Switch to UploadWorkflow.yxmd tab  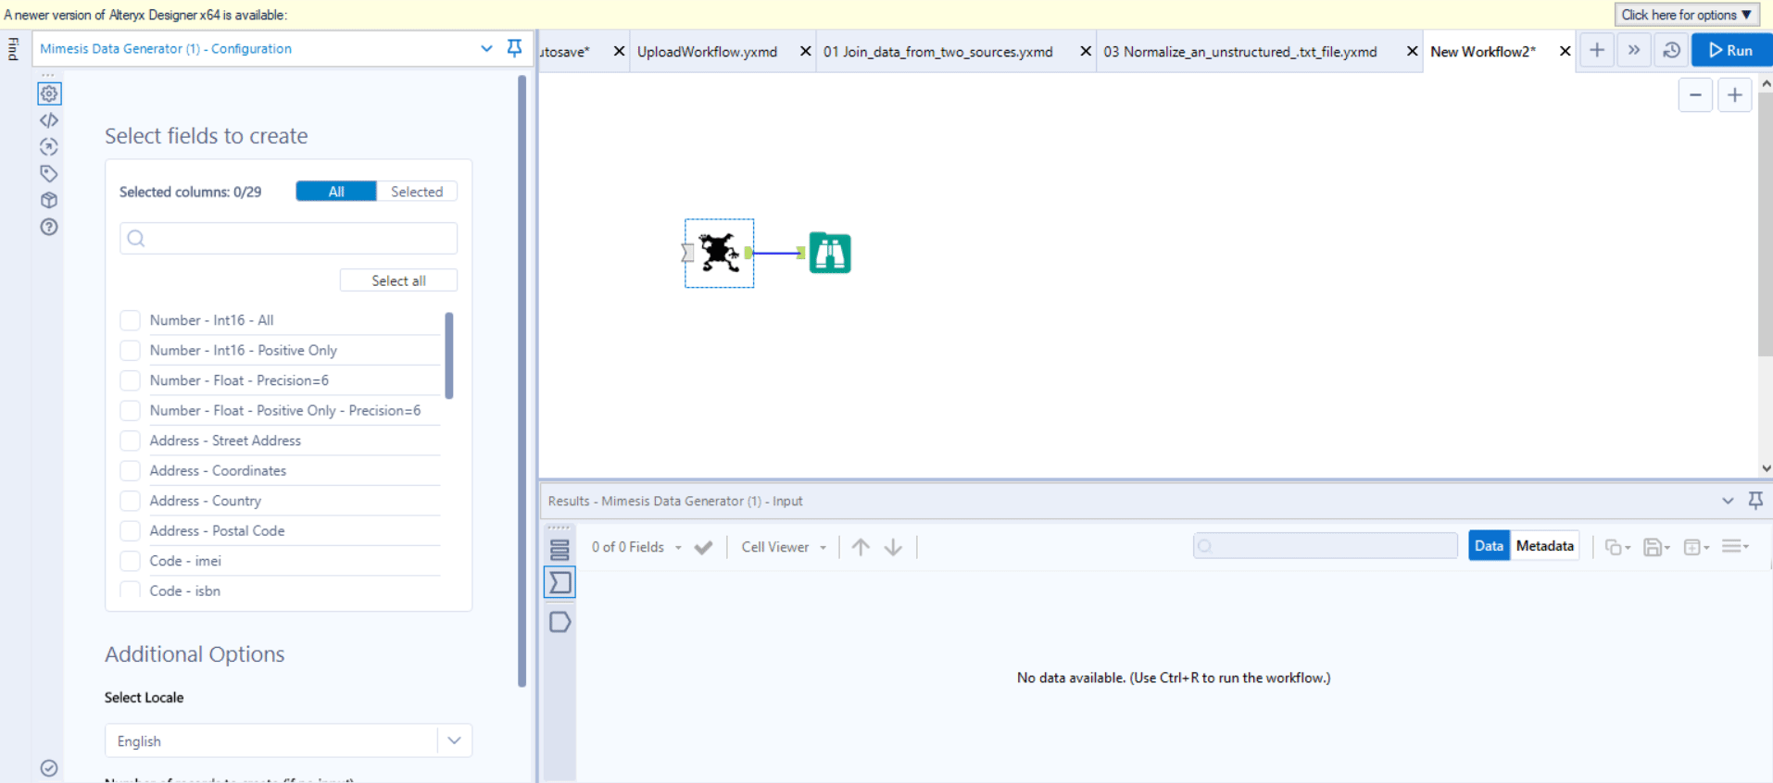tap(707, 52)
